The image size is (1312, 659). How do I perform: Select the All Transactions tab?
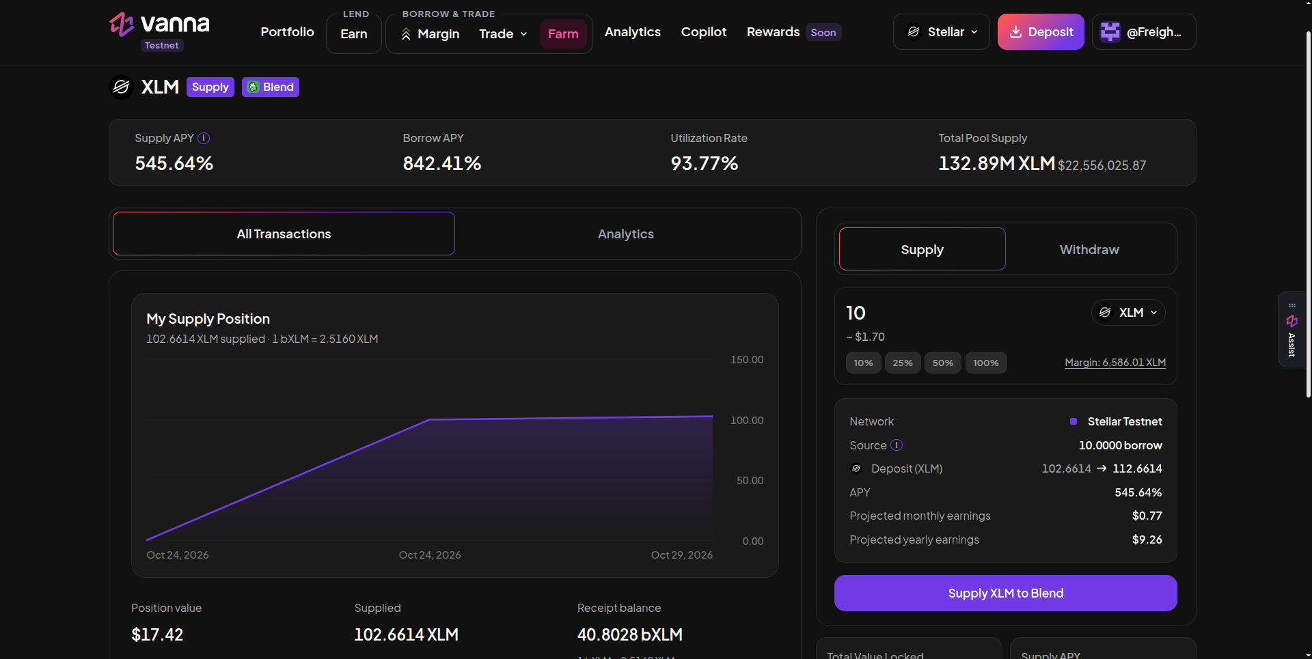pos(284,234)
